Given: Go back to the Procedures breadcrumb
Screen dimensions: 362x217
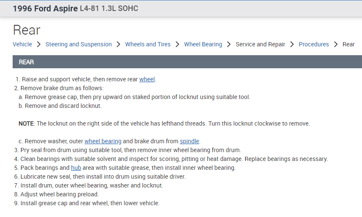Looking at the screenshot, I should pos(314,44).
